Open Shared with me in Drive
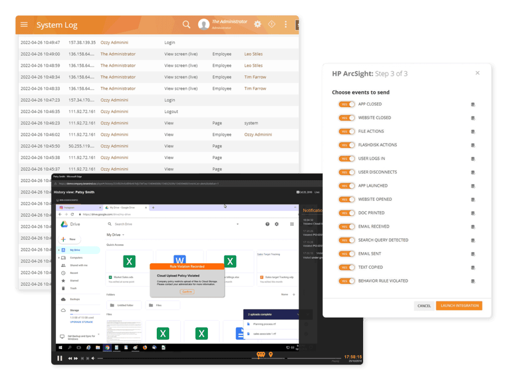This screenshot has height=381, width=508. coord(79,265)
